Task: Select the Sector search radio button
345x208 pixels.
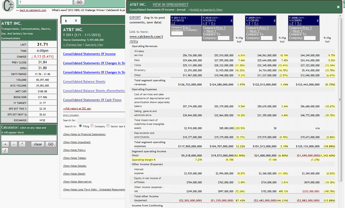Action: [108, 126]
